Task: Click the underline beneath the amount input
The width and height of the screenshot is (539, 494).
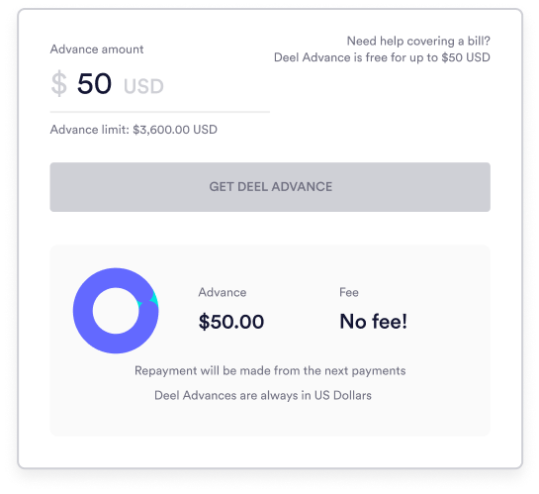Action: click(x=160, y=112)
